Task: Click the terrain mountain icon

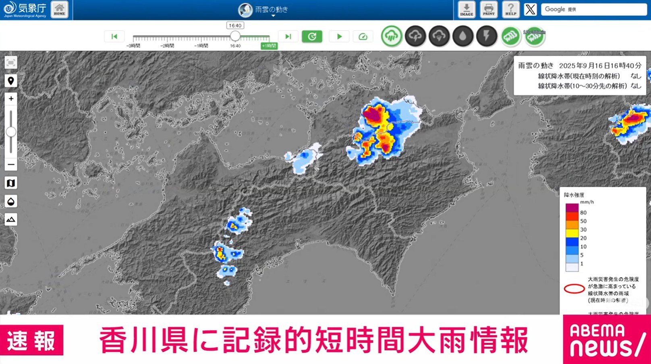Action: pos(11,219)
